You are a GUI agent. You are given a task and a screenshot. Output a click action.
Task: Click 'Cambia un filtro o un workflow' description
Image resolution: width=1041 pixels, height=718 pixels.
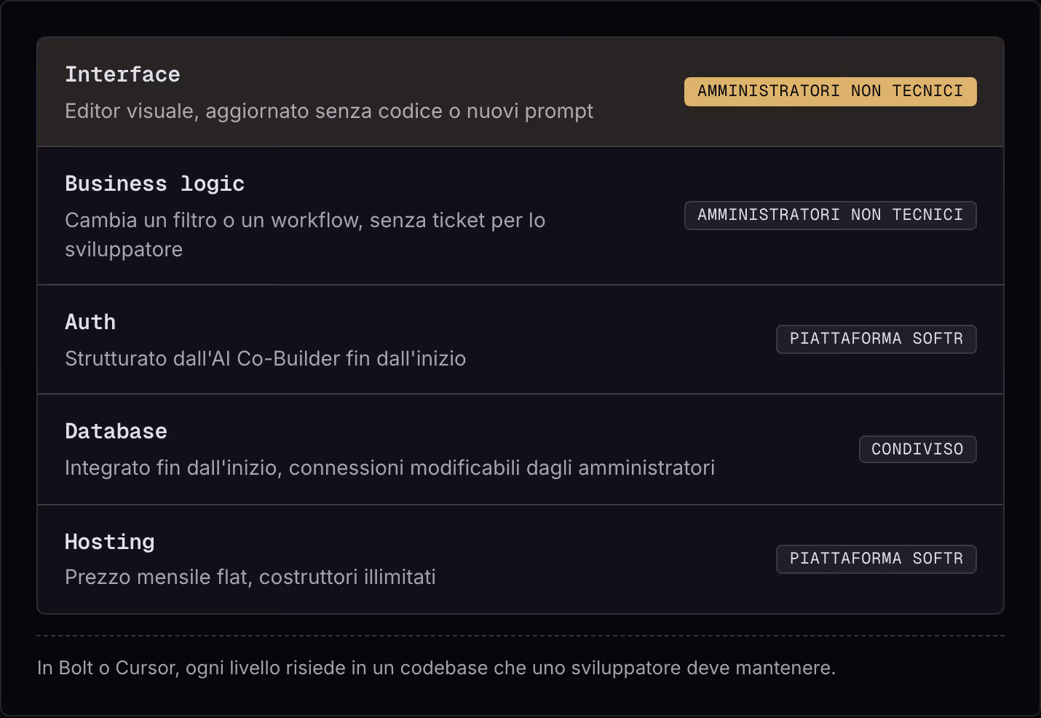(305, 234)
